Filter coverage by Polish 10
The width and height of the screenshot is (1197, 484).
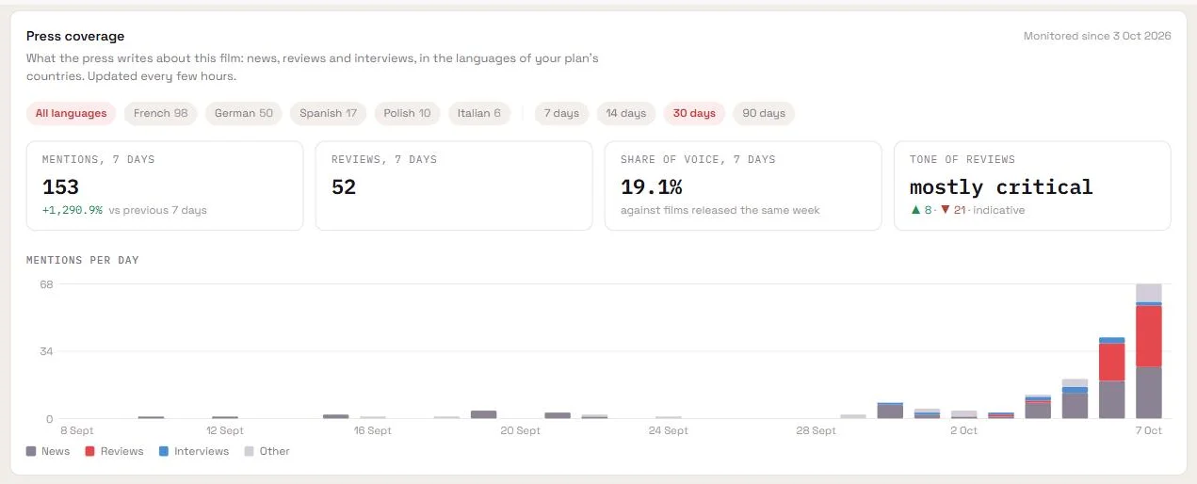pos(407,113)
